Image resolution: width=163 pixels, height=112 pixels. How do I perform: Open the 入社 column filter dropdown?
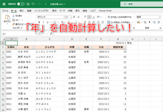pyautogui.click(x=108, y=48)
